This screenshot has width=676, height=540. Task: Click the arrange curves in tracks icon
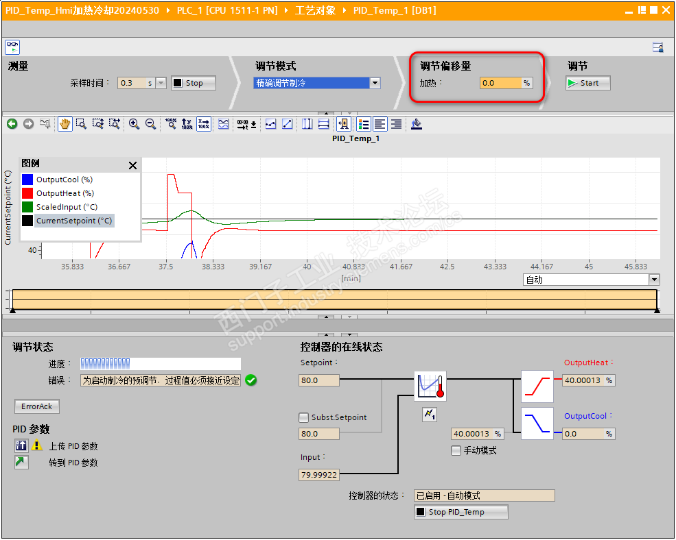223,124
